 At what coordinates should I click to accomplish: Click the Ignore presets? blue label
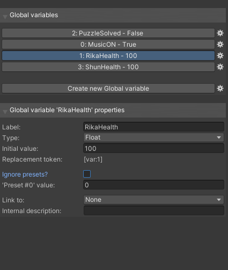pyautogui.click(x=25, y=174)
